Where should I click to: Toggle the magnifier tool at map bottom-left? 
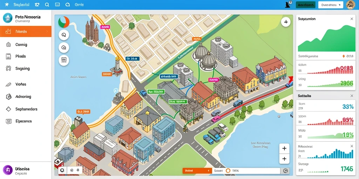pyautogui.click(x=62, y=170)
